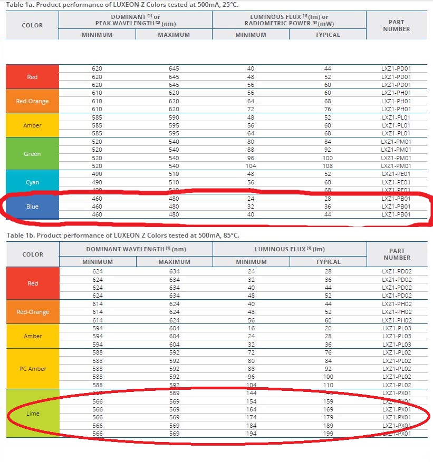Select the Lime color cell
This screenshot has width=433, height=462.
coord(32,414)
